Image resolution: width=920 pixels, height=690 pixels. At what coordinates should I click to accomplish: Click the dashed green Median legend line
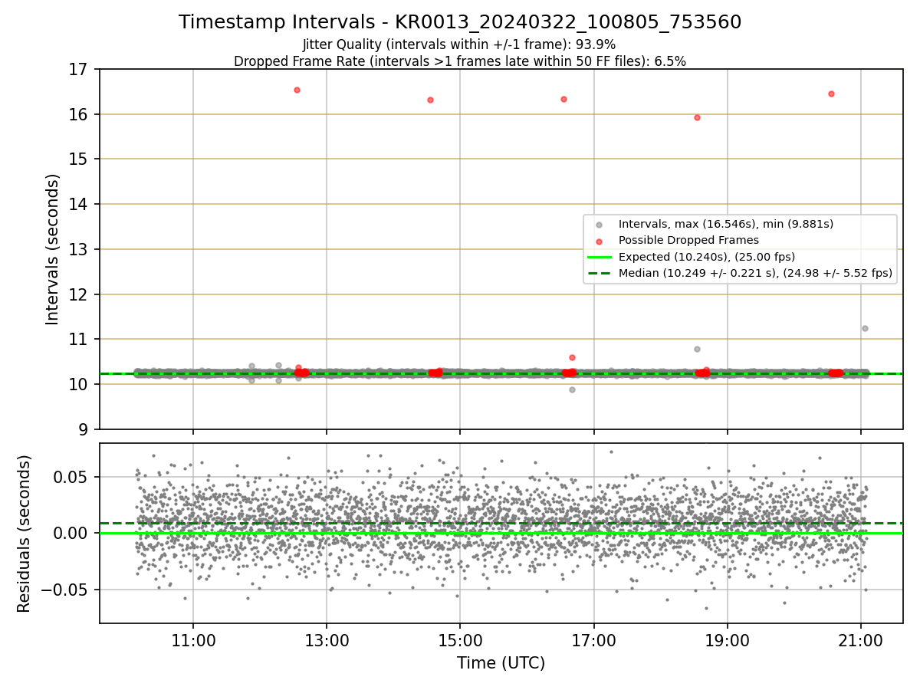[x=599, y=272]
